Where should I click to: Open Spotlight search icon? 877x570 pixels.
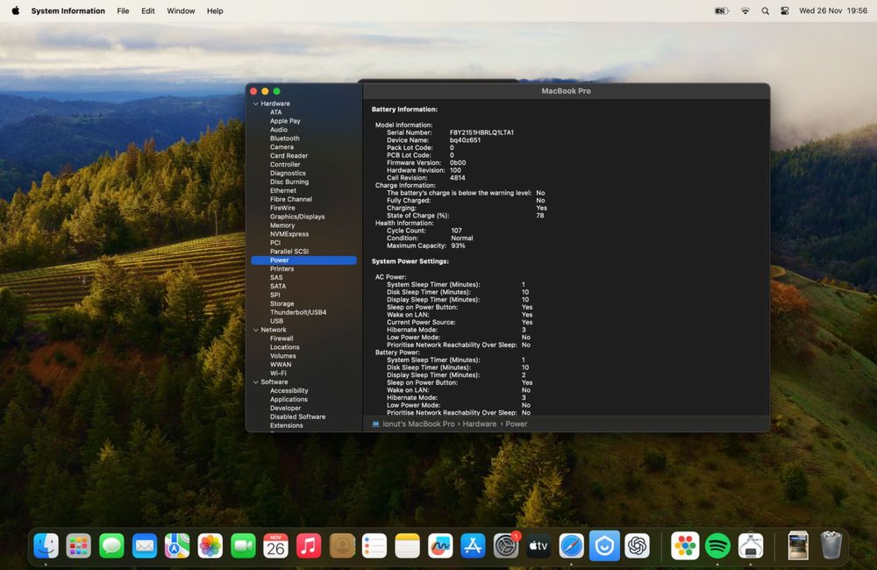(765, 11)
